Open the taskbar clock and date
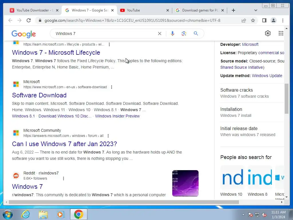Screen dimensions: 293x220 click(x=278, y=215)
